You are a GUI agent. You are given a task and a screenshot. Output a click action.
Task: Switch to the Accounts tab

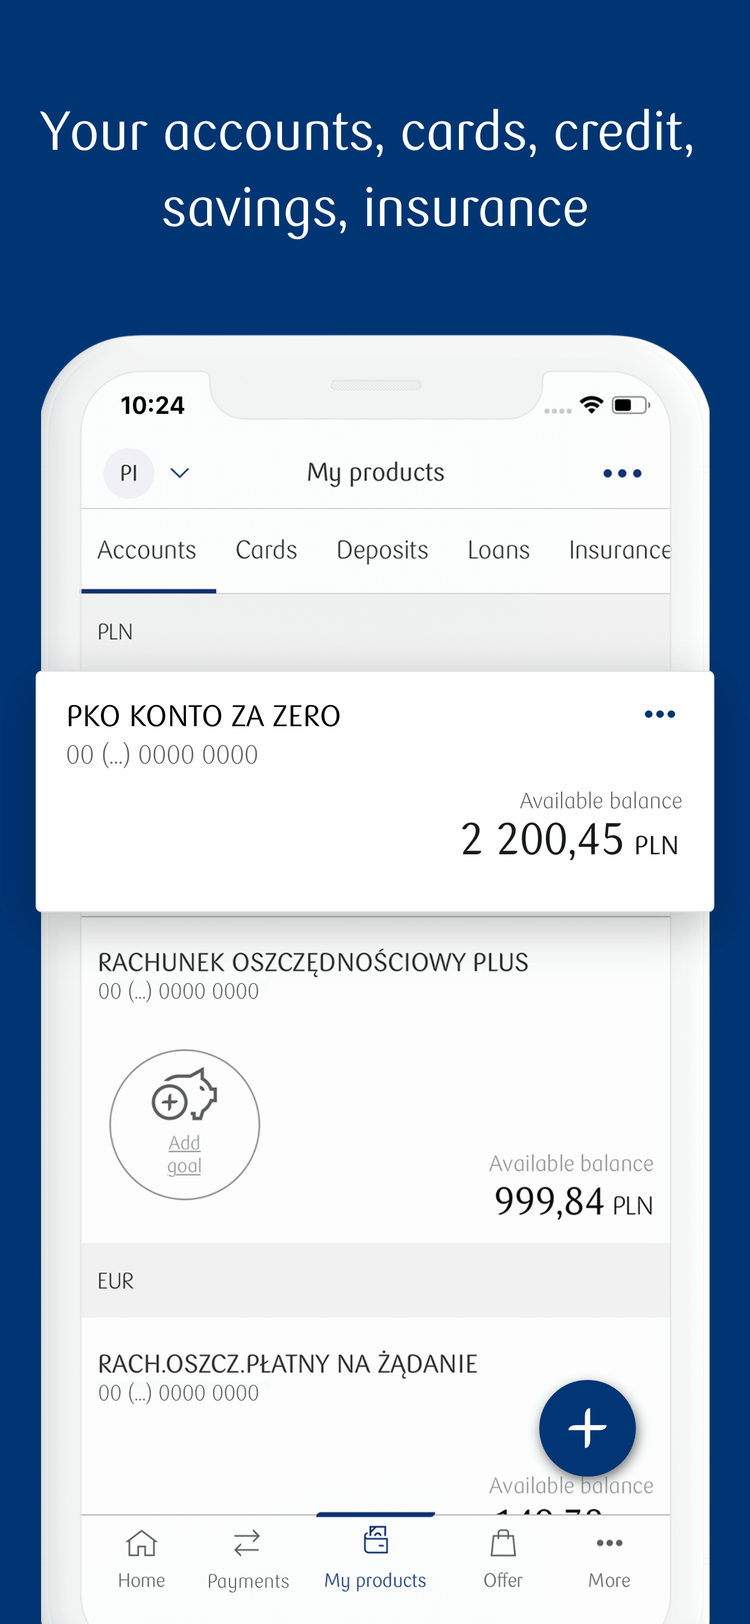(x=147, y=550)
